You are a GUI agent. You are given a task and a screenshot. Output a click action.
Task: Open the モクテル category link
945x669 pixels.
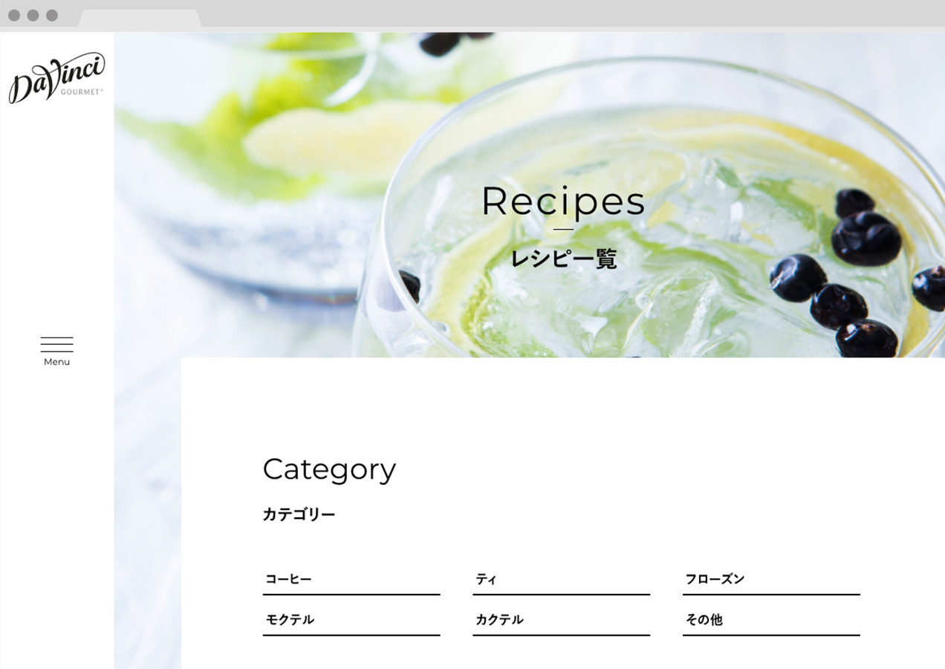351,620
